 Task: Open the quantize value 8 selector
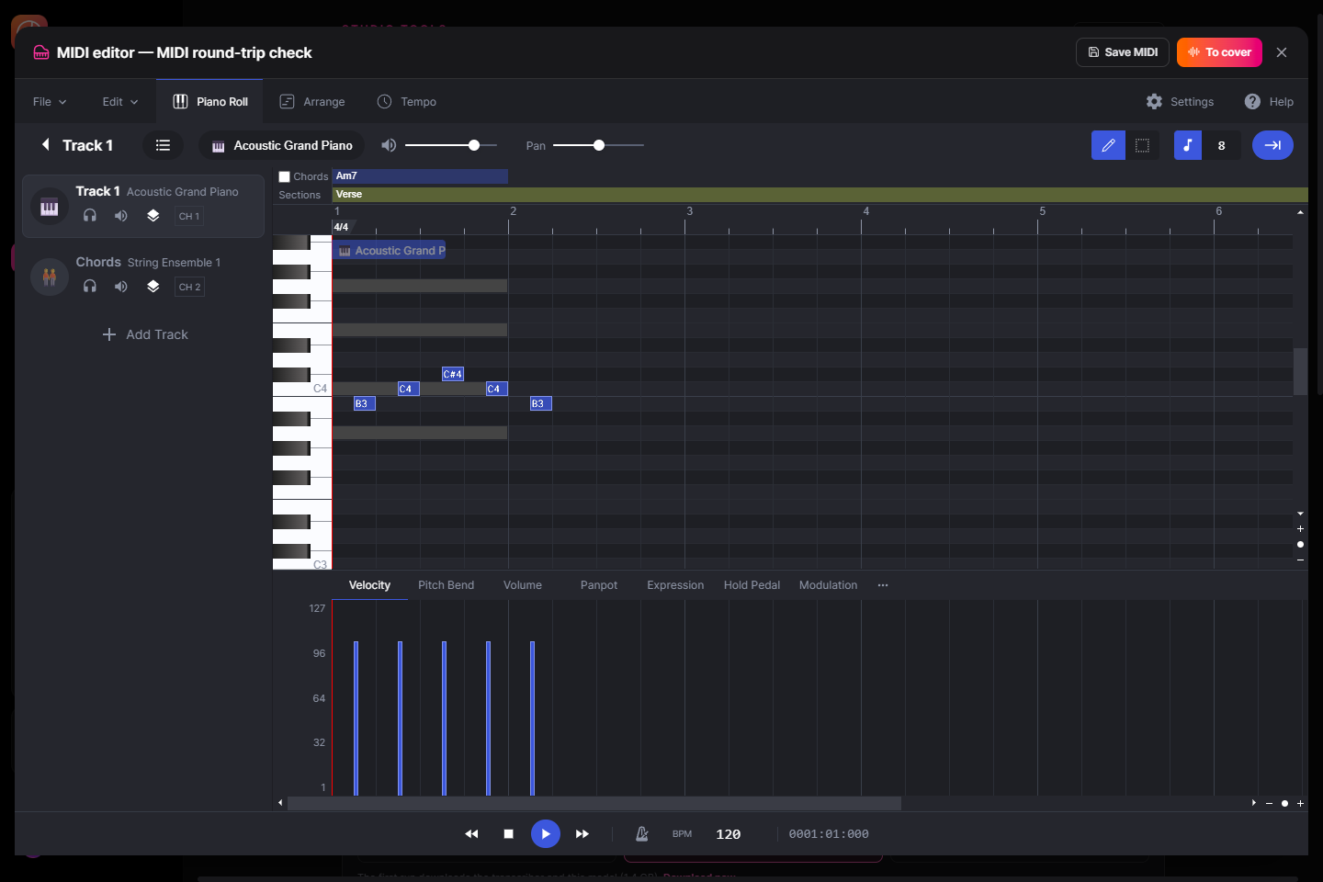click(x=1222, y=145)
